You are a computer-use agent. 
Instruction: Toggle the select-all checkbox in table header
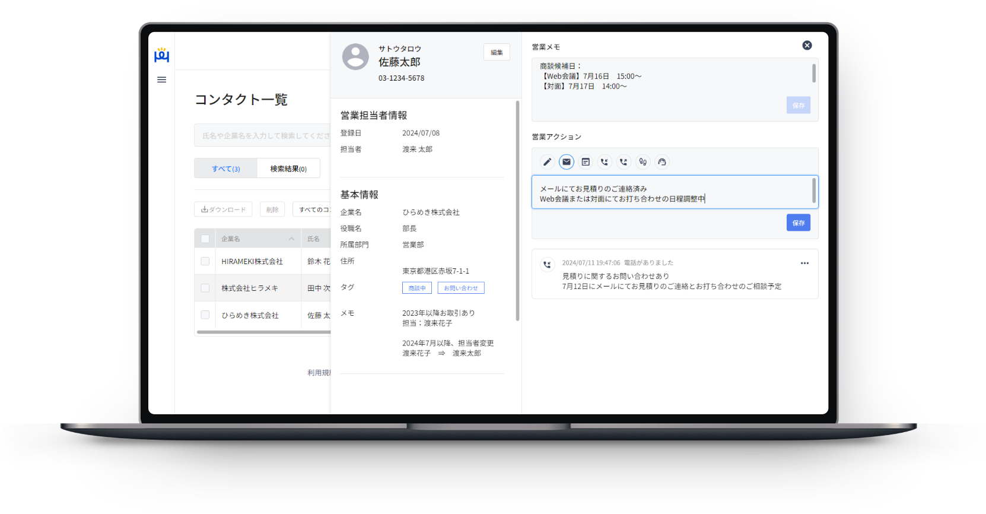[x=205, y=239]
